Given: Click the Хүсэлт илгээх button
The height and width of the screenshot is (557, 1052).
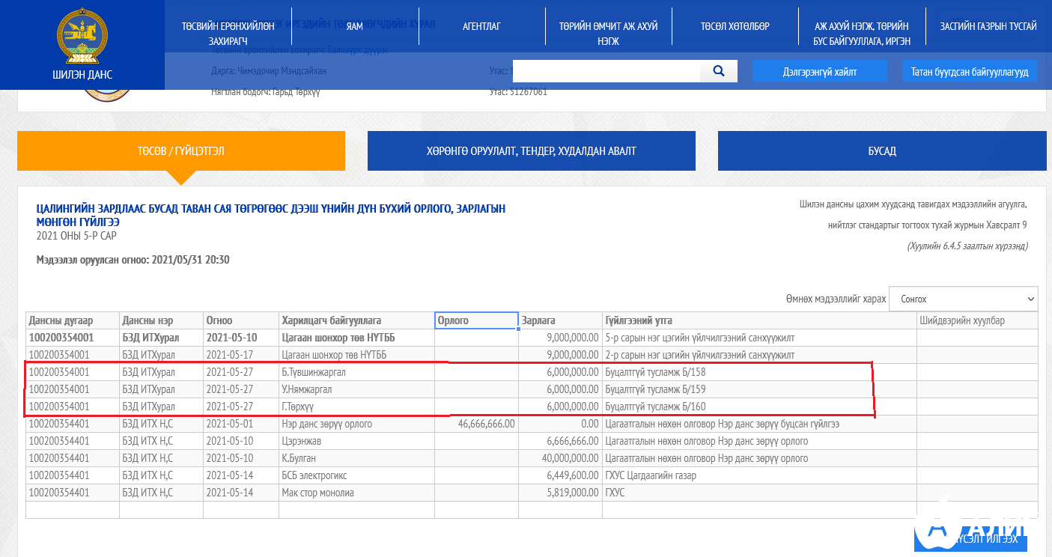Looking at the screenshot, I should click(970, 538).
